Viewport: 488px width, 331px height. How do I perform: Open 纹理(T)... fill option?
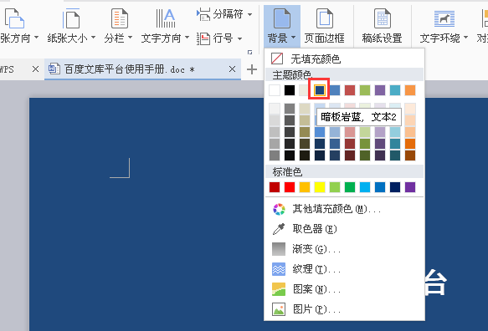pyautogui.click(x=344, y=269)
